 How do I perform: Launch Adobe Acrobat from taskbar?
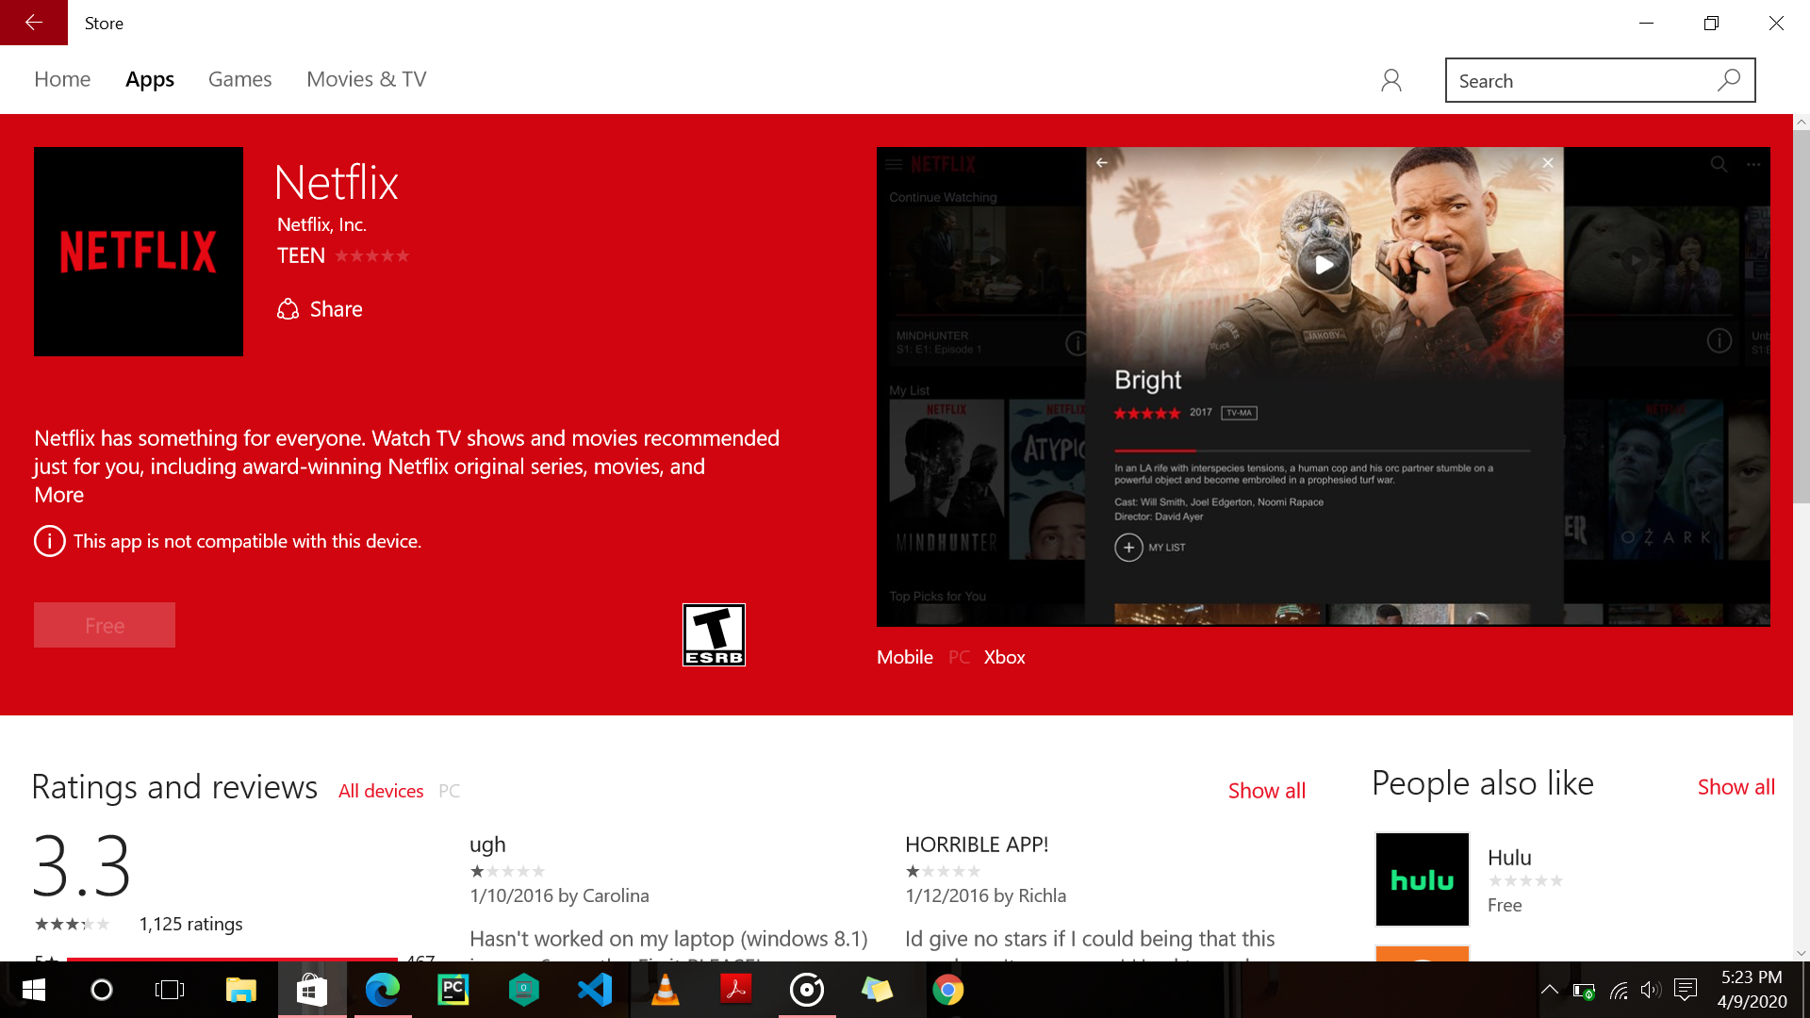(736, 990)
